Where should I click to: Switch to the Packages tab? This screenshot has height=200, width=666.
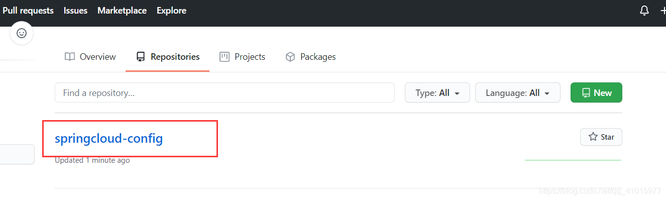(310, 57)
